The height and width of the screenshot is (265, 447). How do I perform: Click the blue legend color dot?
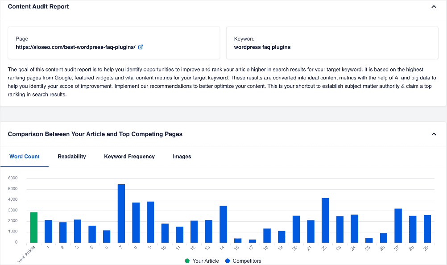[228, 261]
